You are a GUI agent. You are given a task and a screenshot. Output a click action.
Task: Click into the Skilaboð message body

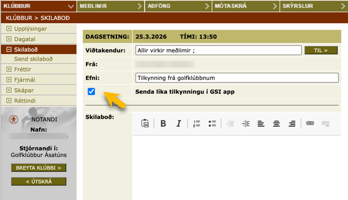point(237,167)
